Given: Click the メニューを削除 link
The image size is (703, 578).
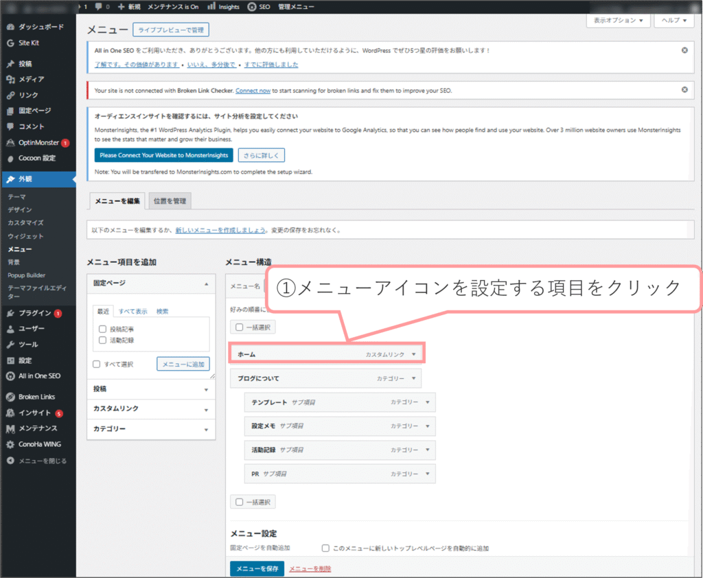Looking at the screenshot, I should [x=310, y=569].
